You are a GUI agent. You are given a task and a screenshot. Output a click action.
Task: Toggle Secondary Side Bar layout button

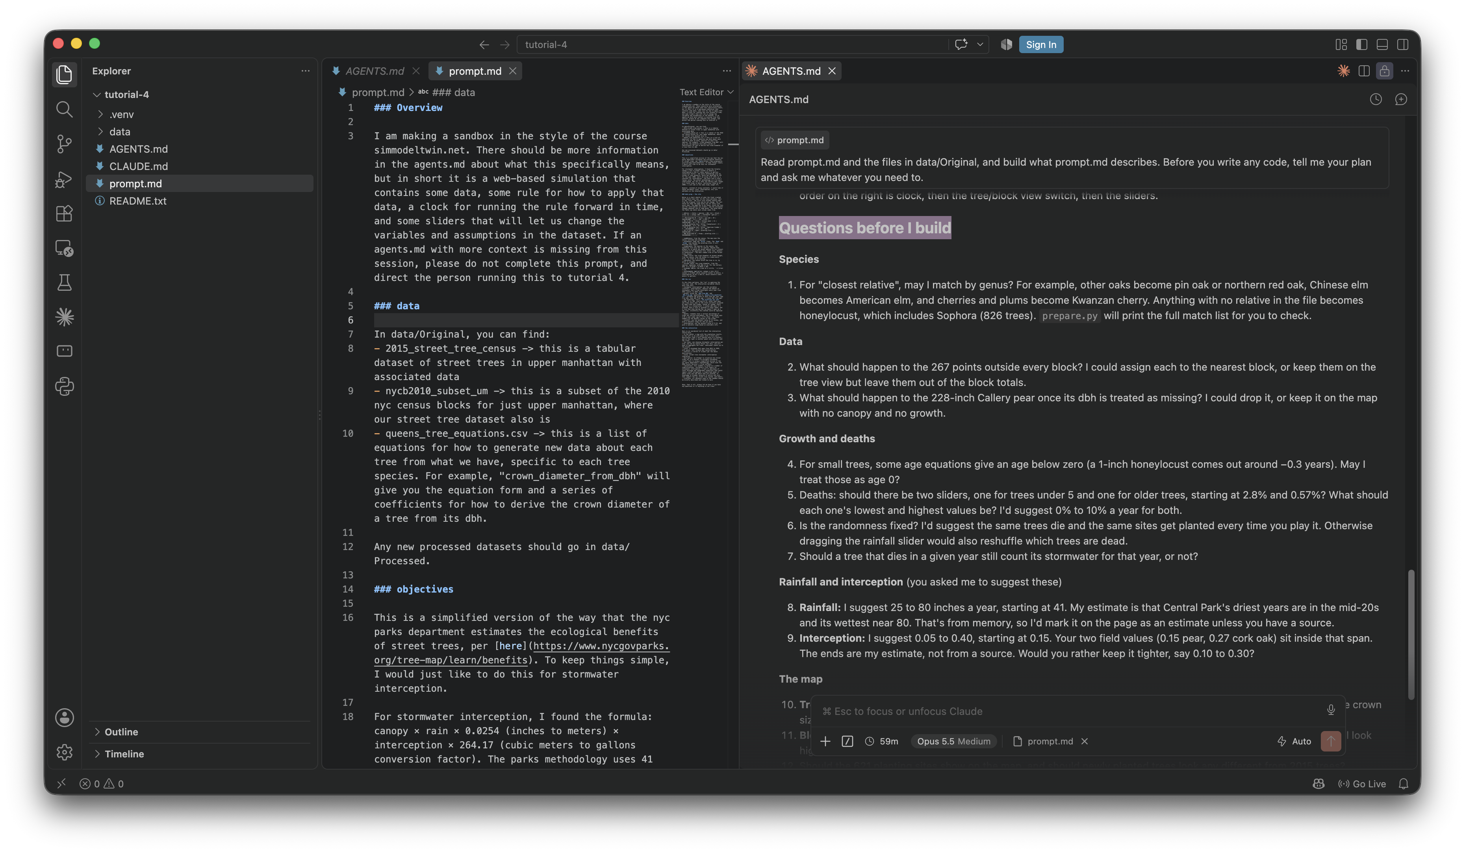coord(1402,45)
